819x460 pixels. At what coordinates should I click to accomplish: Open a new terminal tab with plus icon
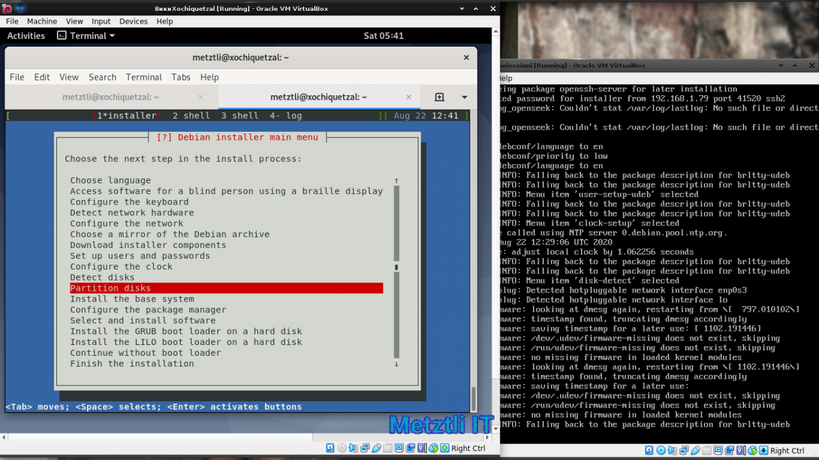(439, 97)
